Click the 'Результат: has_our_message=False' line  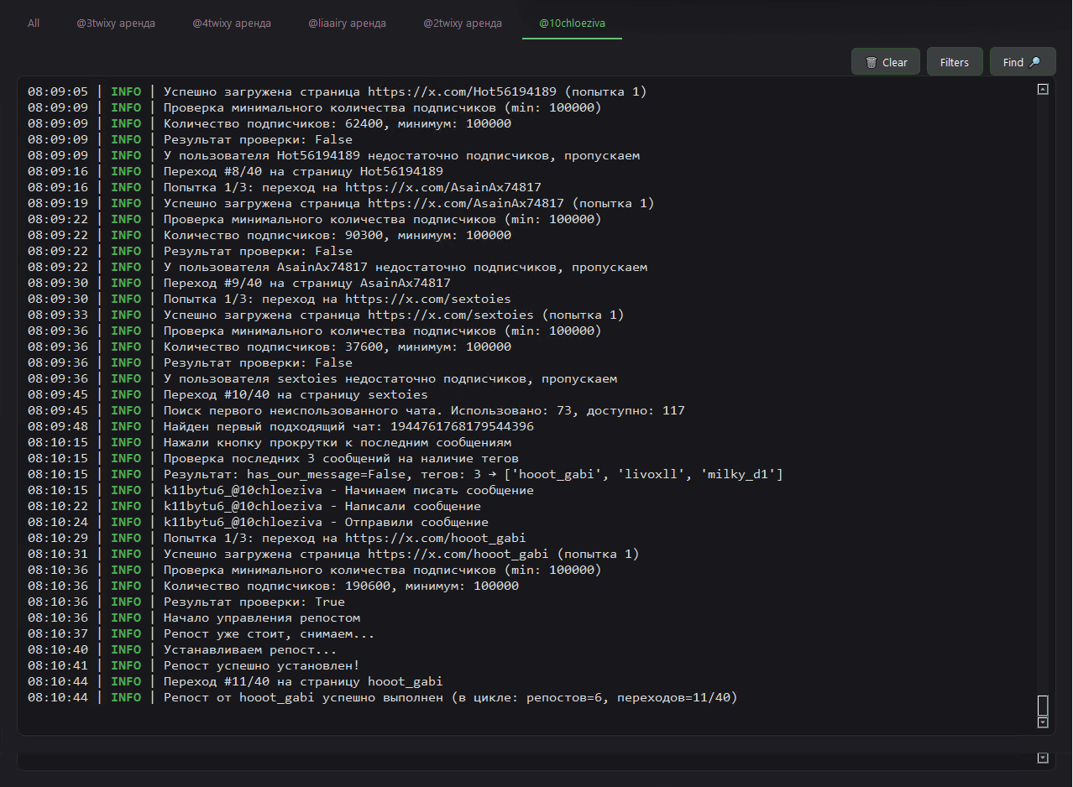pyautogui.click(x=406, y=474)
